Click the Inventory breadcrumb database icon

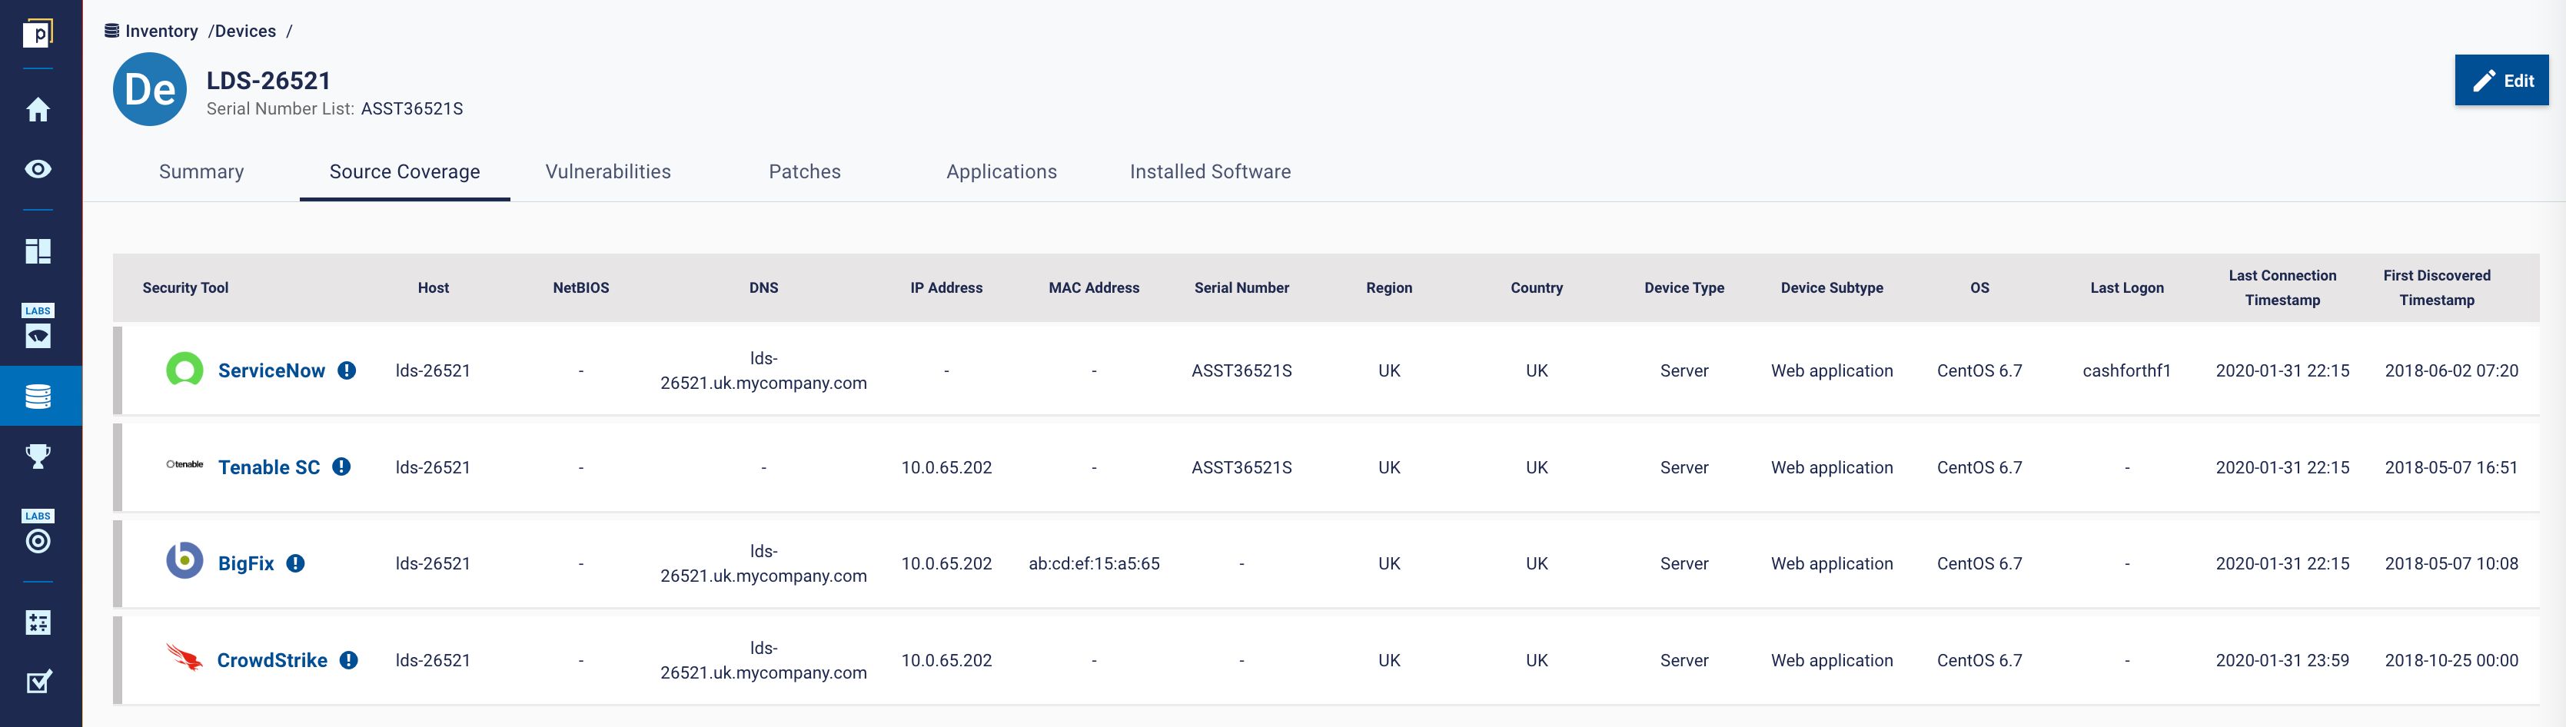111,31
